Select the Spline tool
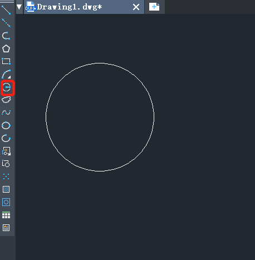255x260 pixels. click(x=6, y=112)
